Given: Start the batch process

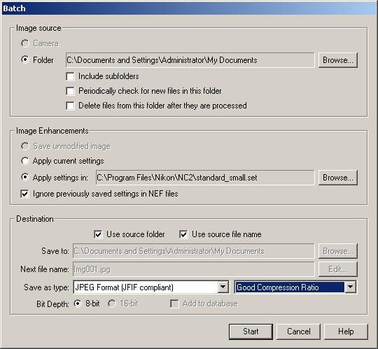Looking at the screenshot, I should click(251, 332).
